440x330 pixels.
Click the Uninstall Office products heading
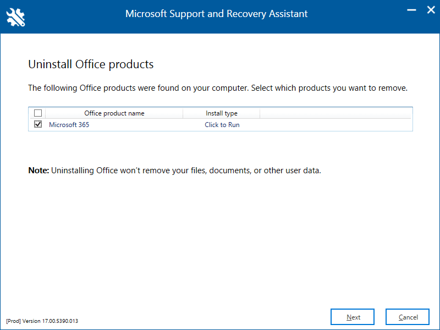(91, 64)
